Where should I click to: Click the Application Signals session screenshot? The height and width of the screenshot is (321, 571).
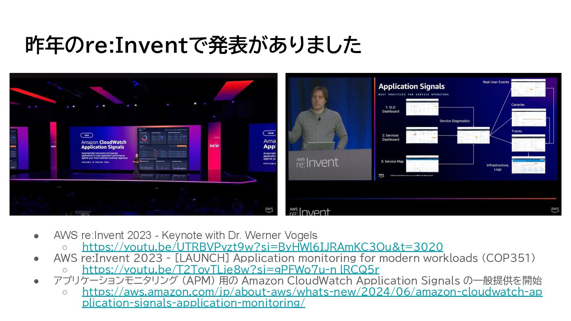coord(423,144)
